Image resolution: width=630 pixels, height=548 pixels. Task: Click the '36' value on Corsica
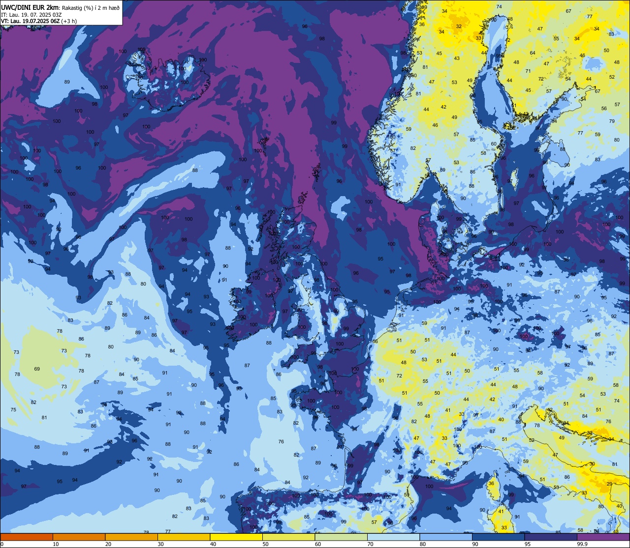491,484
